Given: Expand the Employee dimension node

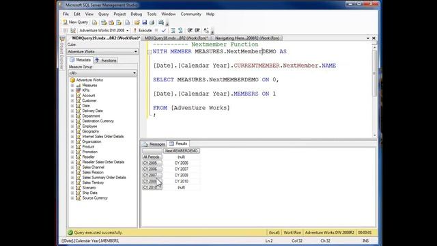Looking at the screenshot, I should pyautogui.click(x=72, y=126).
